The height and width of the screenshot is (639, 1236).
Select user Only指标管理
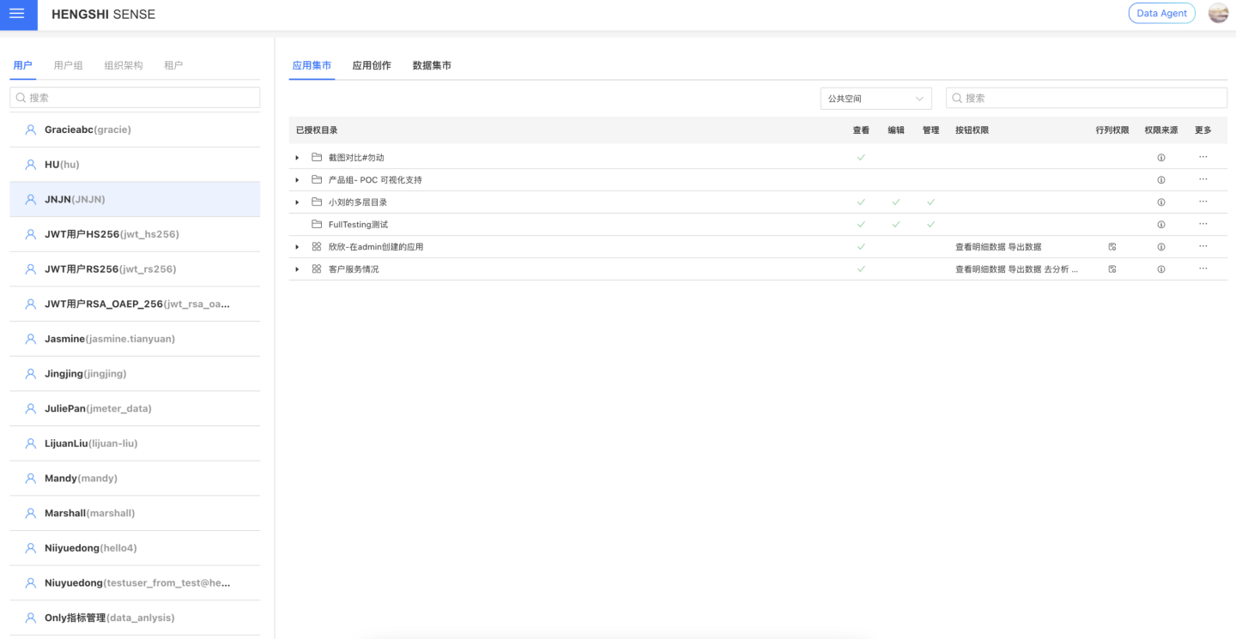pyautogui.click(x=135, y=618)
